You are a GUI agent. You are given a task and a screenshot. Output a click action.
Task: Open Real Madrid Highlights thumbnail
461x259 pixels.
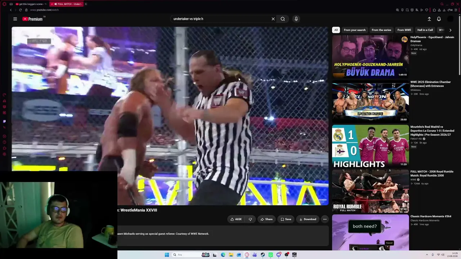point(370,146)
